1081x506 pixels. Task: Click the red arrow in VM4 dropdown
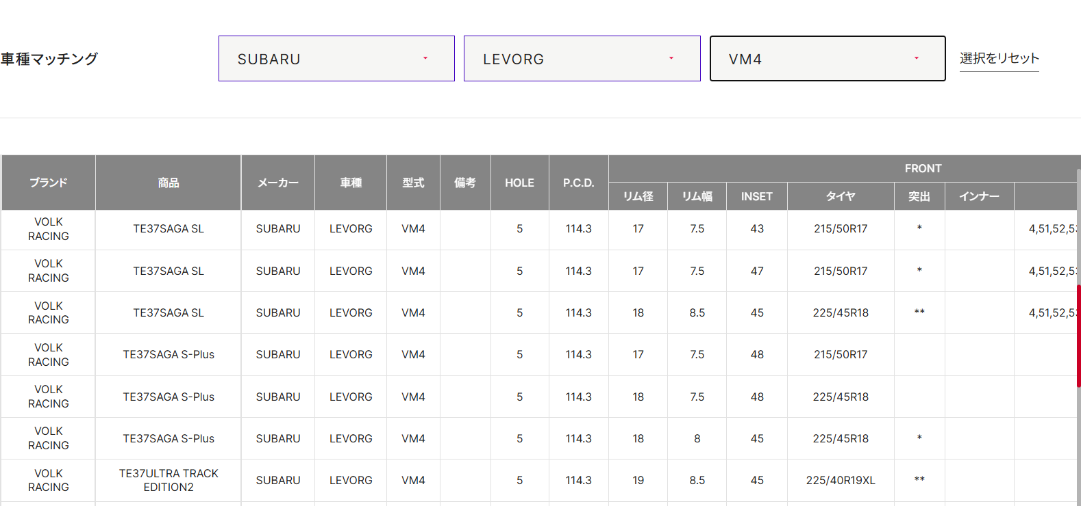917,59
